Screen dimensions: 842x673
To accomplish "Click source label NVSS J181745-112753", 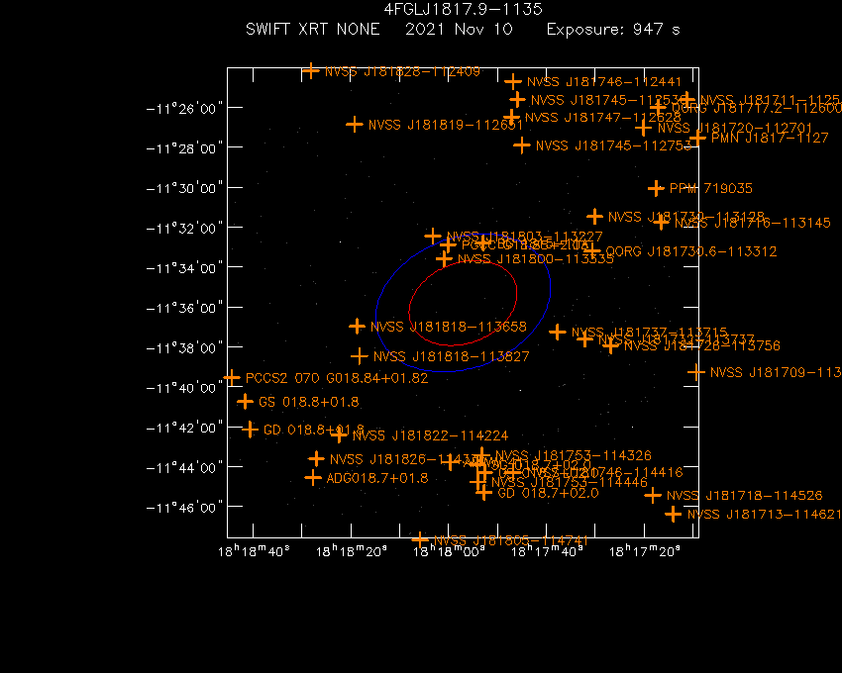I will tap(614, 145).
